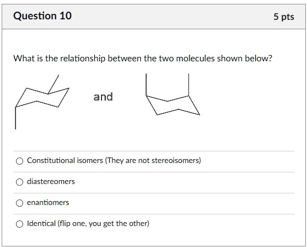Click the left vertical bond of right molecule
The width and height of the screenshot is (307, 247).
[x=146, y=85]
